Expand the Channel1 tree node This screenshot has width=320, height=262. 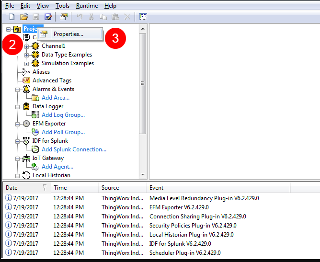27,46
